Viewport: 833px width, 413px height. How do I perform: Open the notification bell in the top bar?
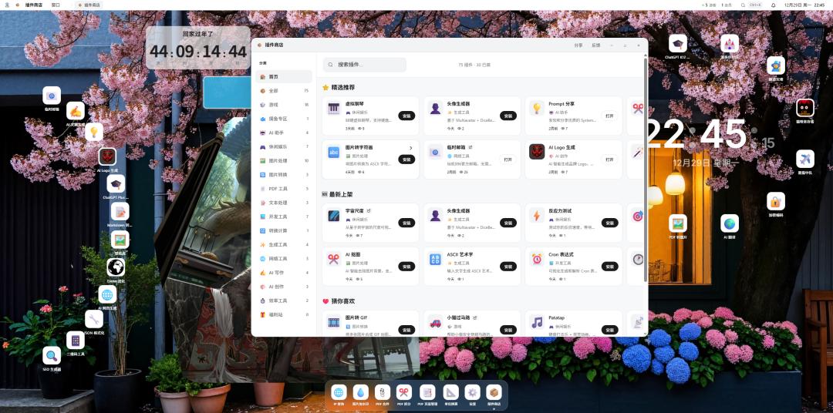[x=774, y=5]
